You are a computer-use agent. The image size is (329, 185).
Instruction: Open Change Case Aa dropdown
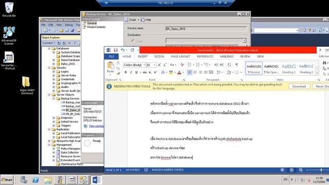click(x=173, y=65)
